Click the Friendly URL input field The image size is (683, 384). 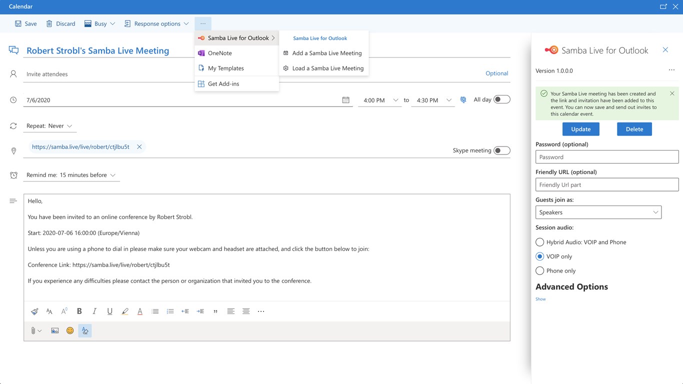(x=607, y=185)
